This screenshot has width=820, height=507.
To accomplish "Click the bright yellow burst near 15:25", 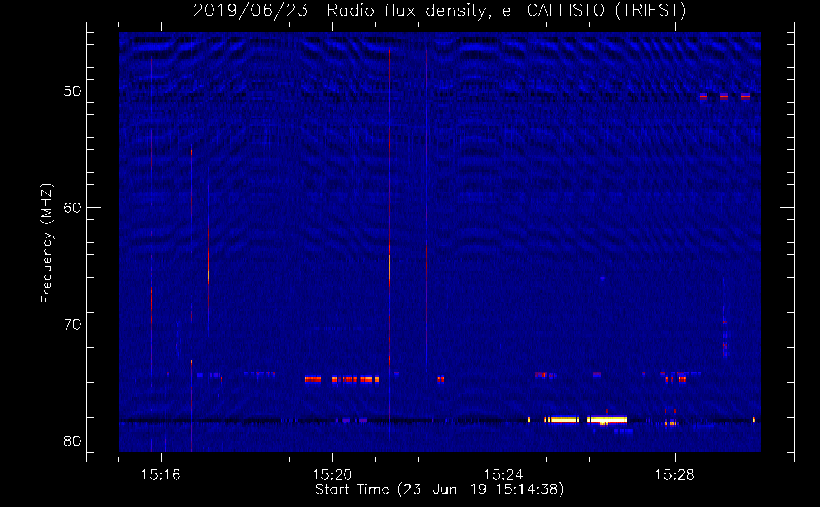I will 561,420.
